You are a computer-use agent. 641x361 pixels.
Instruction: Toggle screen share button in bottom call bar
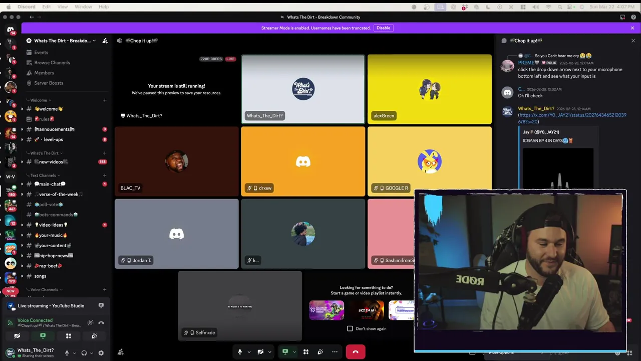point(285,352)
